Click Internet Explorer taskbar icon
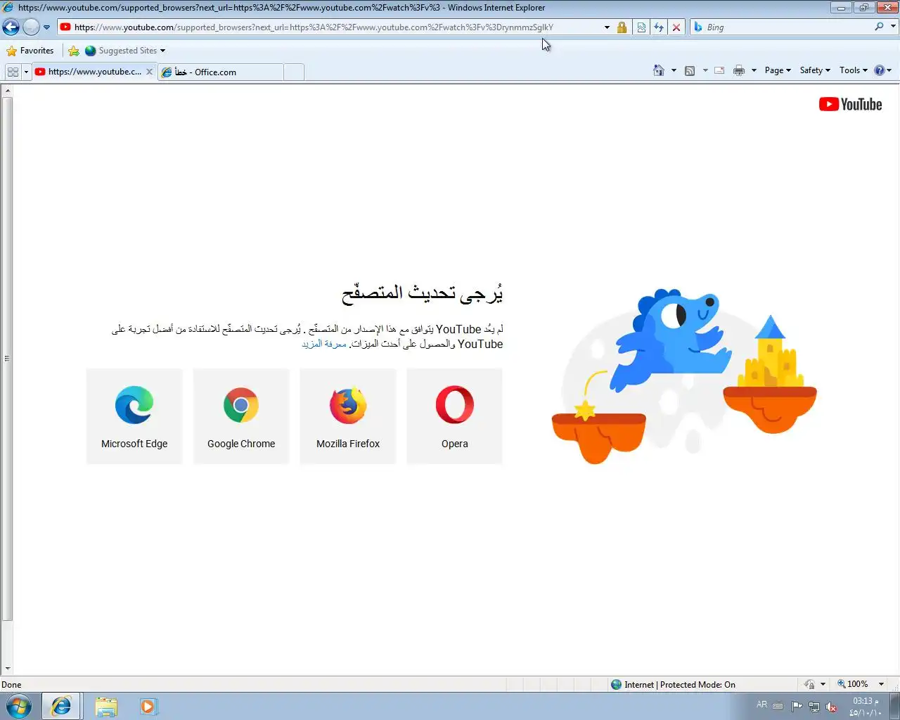900x720 pixels. click(61, 706)
